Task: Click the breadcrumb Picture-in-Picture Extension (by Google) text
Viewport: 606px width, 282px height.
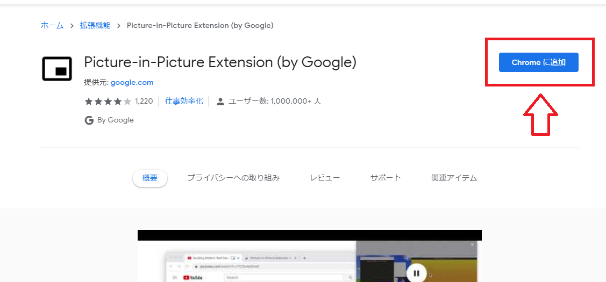Action: click(200, 25)
